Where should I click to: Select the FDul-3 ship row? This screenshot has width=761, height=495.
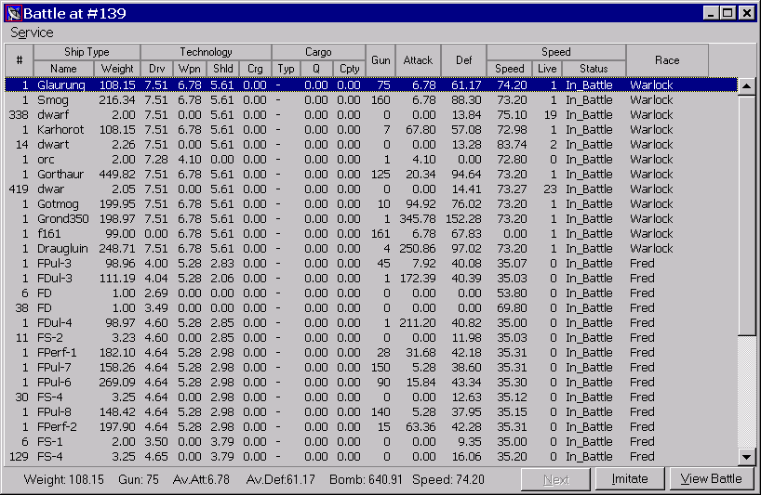point(371,278)
